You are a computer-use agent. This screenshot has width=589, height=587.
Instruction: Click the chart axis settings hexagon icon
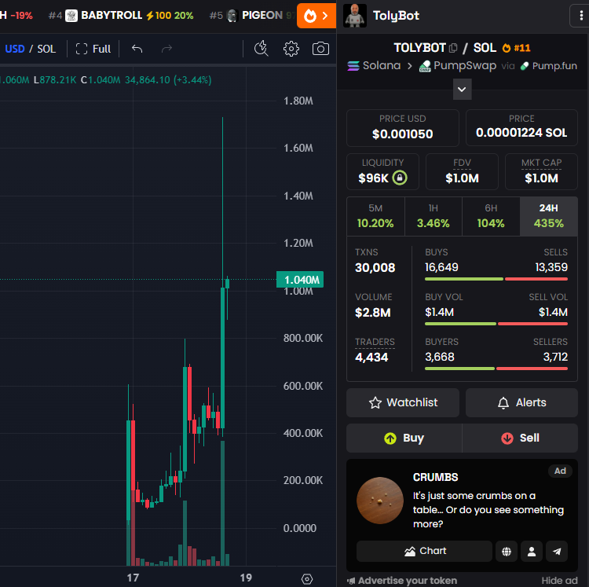click(307, 579)
